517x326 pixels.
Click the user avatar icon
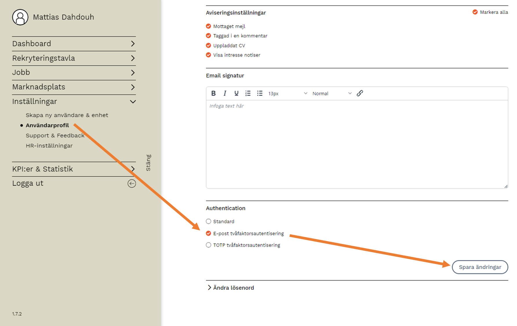point(20,17)
